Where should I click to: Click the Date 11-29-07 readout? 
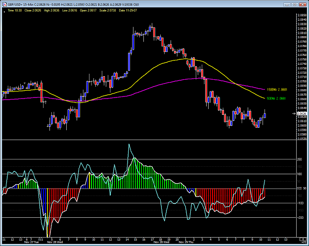(128, 10)
